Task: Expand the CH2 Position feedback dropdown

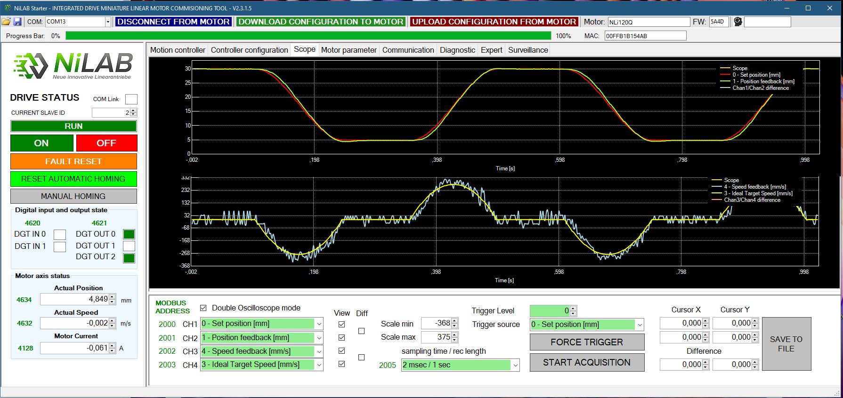Action: (x=319, y=338)
